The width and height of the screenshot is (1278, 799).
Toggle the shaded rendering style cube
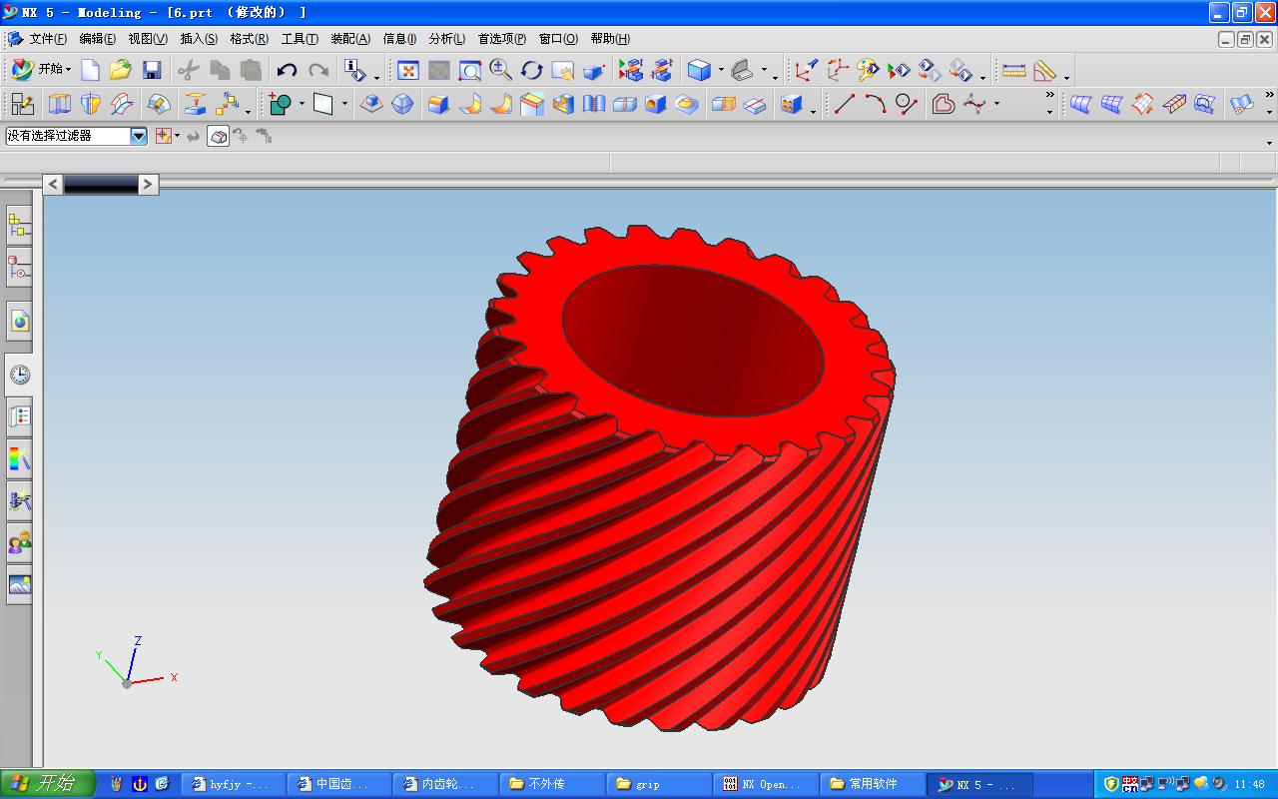coord(699,70)
